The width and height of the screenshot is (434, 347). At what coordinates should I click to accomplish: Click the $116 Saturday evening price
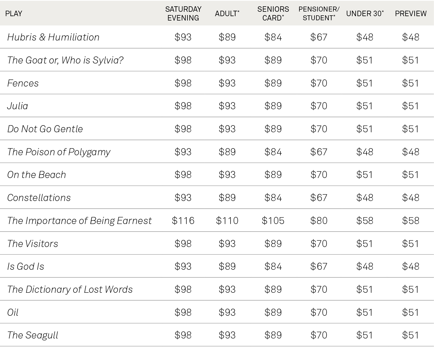[183, 221]
